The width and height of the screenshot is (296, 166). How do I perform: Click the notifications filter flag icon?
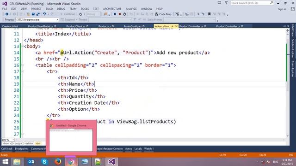226,3
